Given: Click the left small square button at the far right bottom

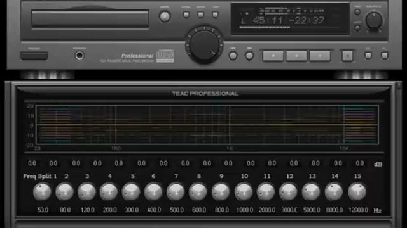Looking at the screenshot, I should point(368,55).
